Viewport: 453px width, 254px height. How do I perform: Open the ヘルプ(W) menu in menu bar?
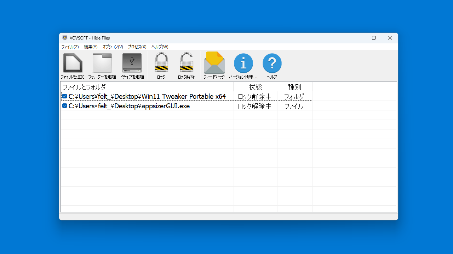point(160,47)
